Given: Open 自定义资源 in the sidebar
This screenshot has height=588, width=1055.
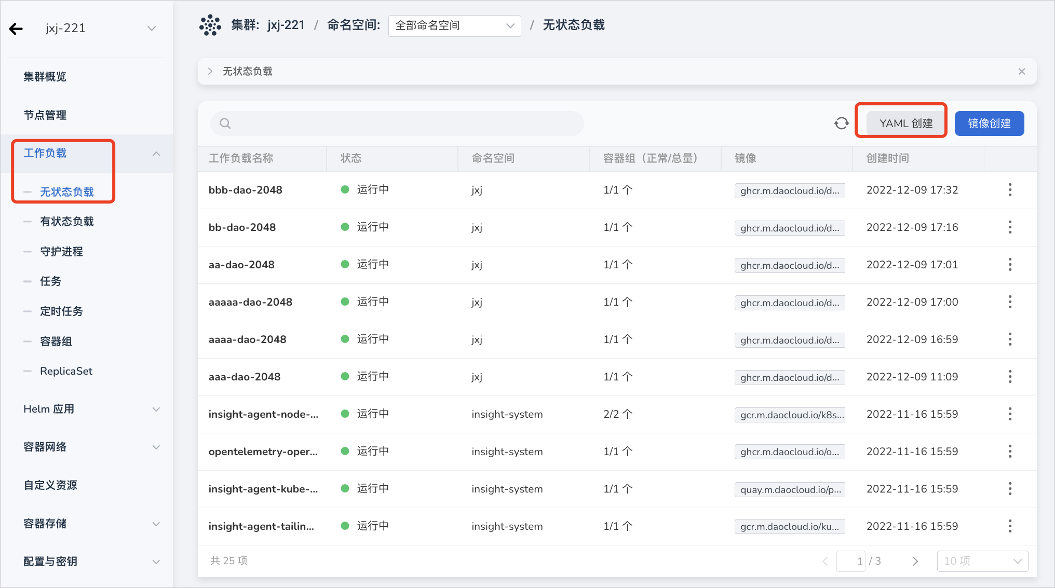Looking at the screenshot, I should click(x=50, y=485).
